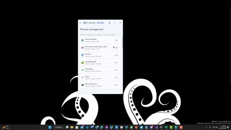Select the WhatsApp process name

(x=89, y=69)
